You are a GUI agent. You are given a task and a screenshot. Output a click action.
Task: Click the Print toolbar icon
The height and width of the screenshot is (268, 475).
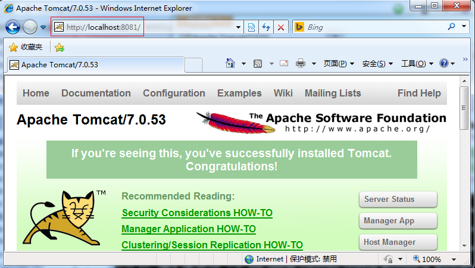(x=301, y=63)
